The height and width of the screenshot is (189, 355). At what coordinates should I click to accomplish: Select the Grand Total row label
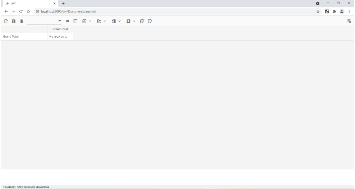pos(24,37)
